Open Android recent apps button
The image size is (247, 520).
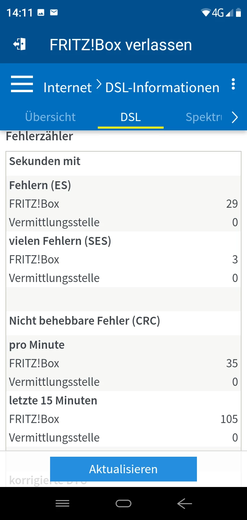pyautogui.click(x=62, y=504)
